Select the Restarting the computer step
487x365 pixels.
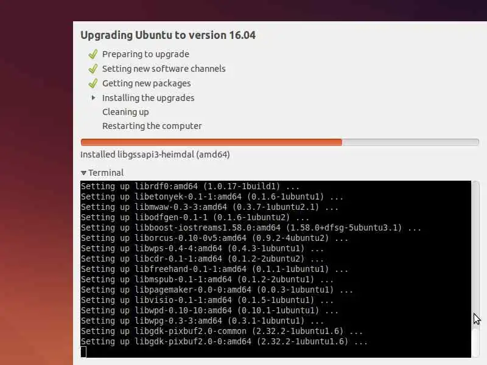(152, 126)
